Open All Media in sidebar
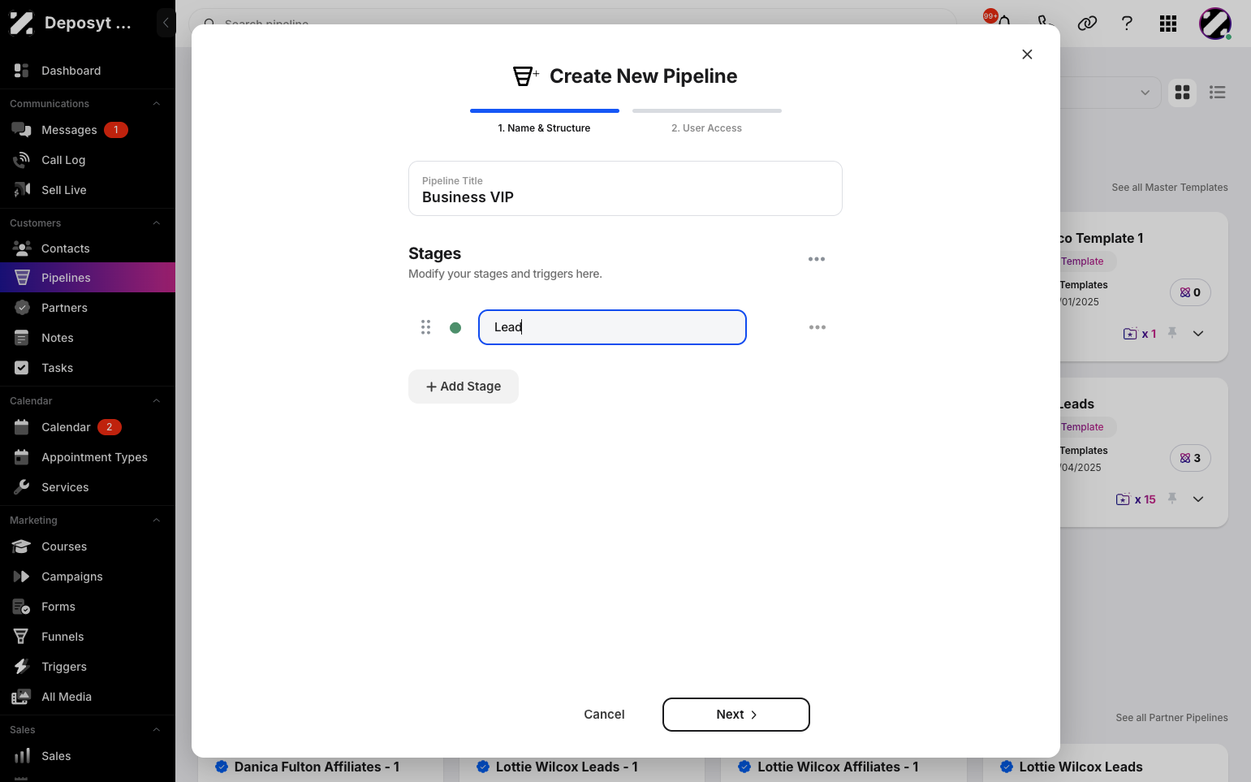Screen dimensions: 1251x782 point(88,697)
